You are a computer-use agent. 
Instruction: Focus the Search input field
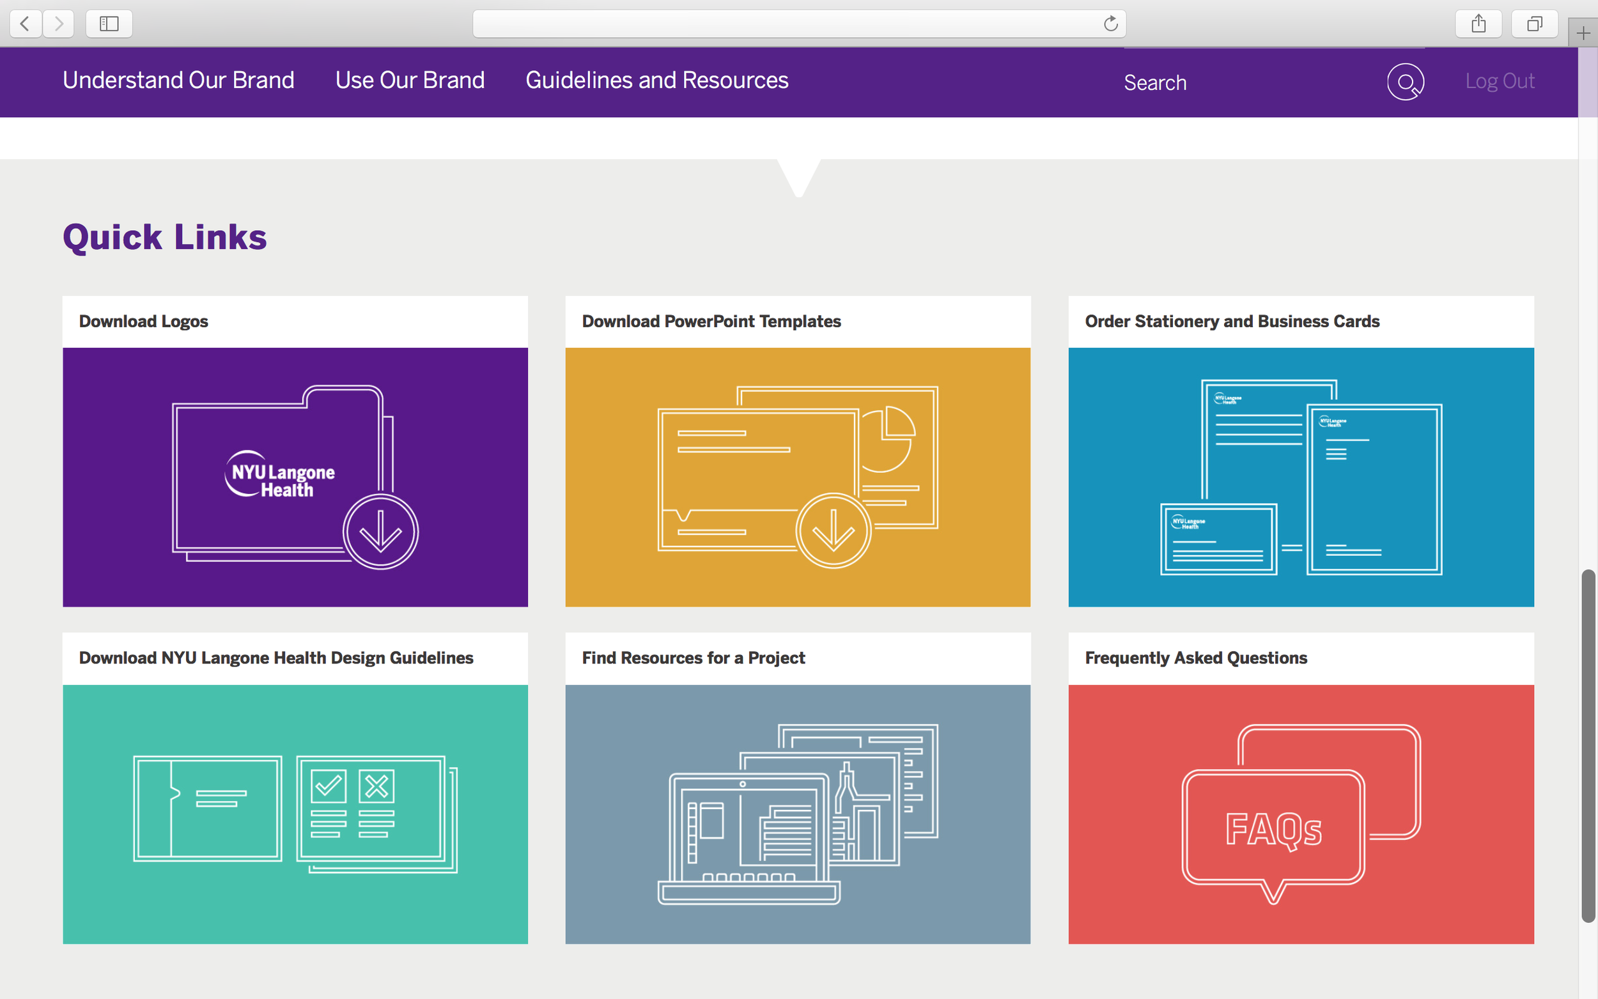coord(1248,82)
